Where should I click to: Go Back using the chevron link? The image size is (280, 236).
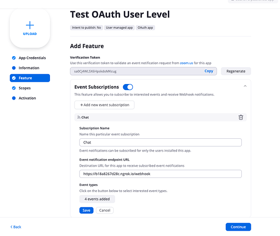point(16,227)
